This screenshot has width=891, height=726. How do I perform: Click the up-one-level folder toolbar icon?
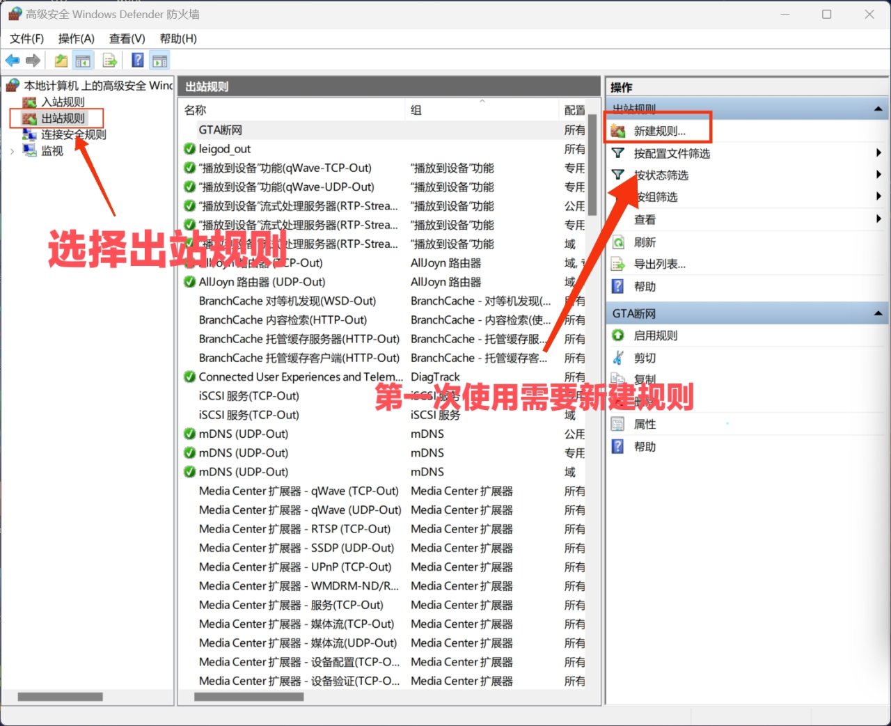[61, 61]
